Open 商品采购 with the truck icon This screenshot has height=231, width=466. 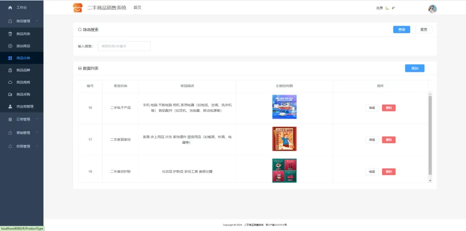(23, 94)
